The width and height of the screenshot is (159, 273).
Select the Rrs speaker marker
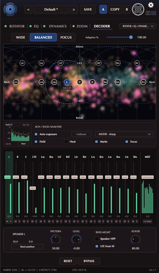click(x=143, y=82)
